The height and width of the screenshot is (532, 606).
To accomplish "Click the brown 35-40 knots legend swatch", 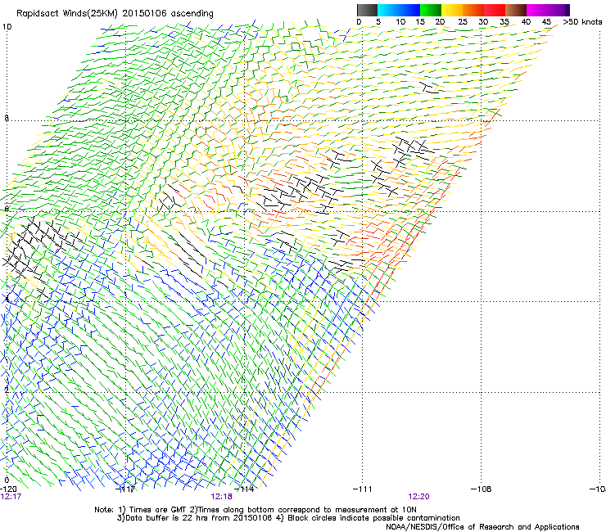I will [516, 10].
